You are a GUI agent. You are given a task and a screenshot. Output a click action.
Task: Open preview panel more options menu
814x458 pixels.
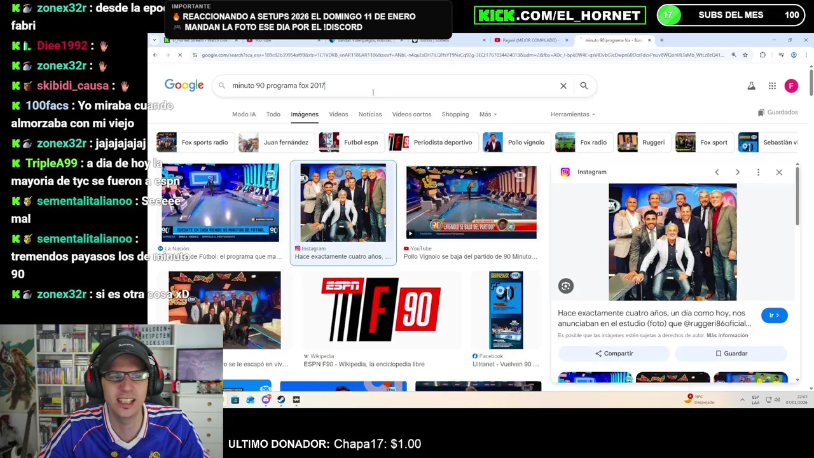(758, 172)
